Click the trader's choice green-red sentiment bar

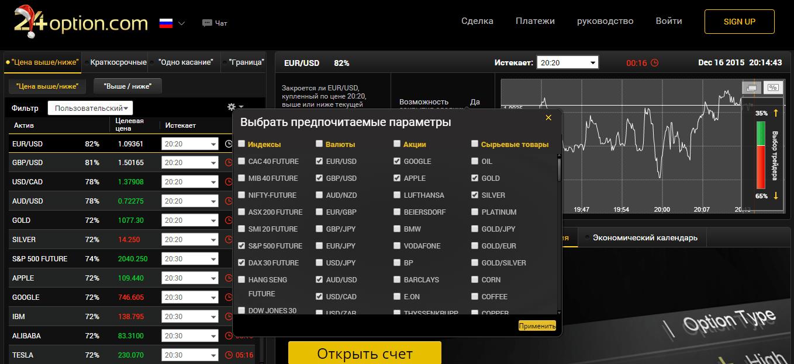coord(761,155)
